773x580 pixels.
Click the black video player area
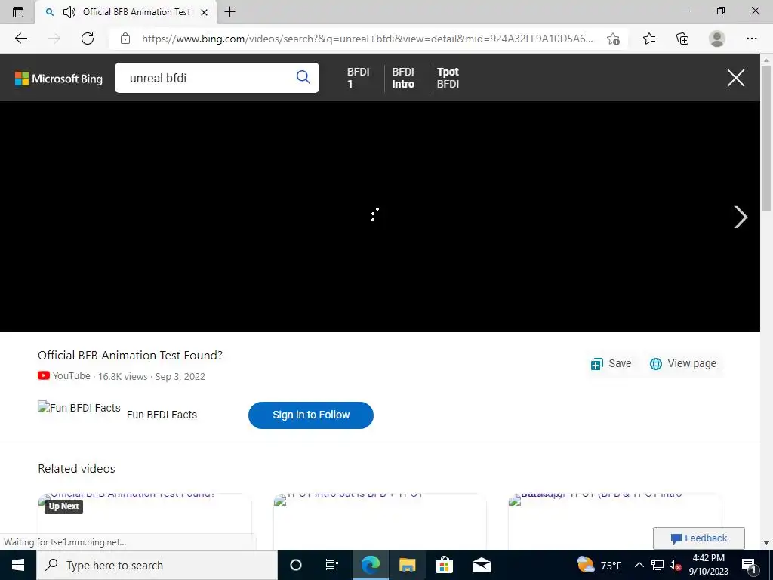380,216
